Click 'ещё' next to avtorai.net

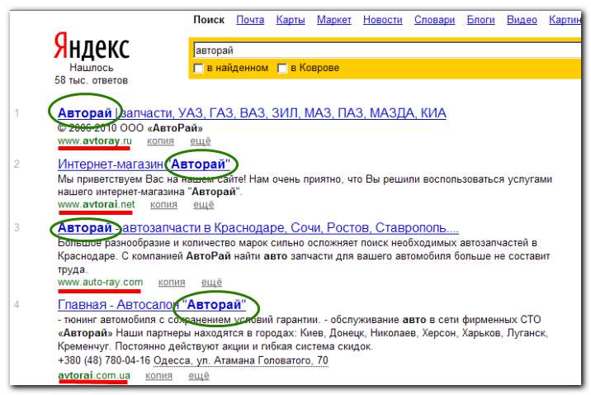click(x=204, y=204)
